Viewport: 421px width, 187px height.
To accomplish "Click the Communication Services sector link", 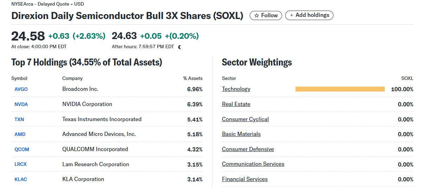I will (x=253, y=164).
